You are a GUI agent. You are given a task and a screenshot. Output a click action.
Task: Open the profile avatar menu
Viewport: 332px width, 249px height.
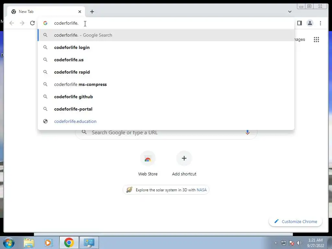point(310,23)
